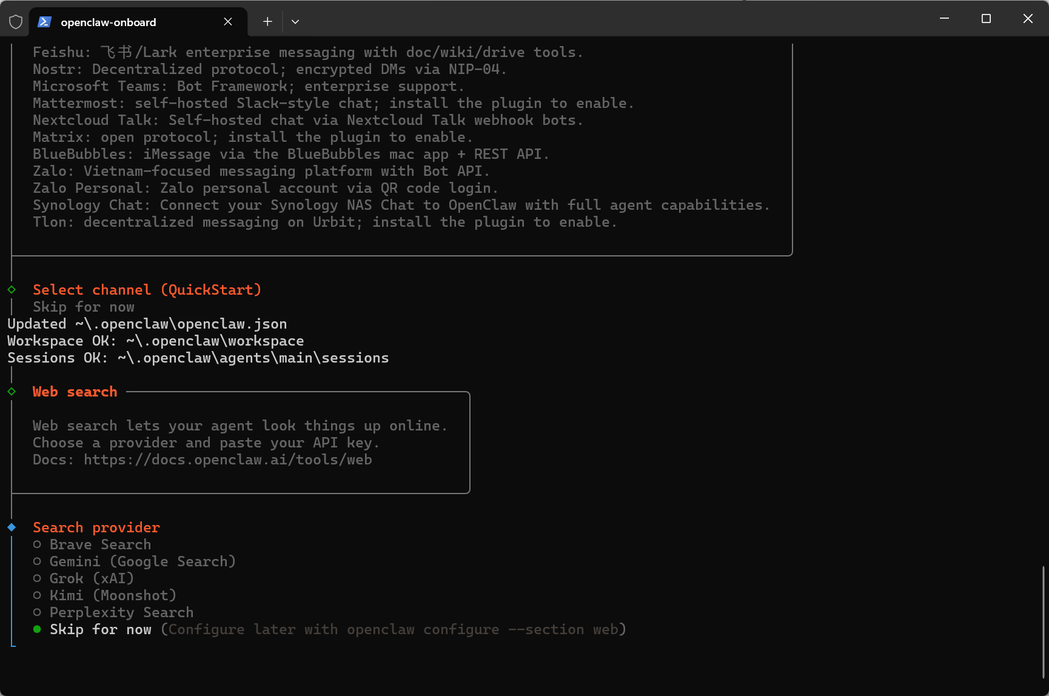Click the docs.openclaw.ai/tools/web link
This screenshot has width=1049, height=696.
228,460
